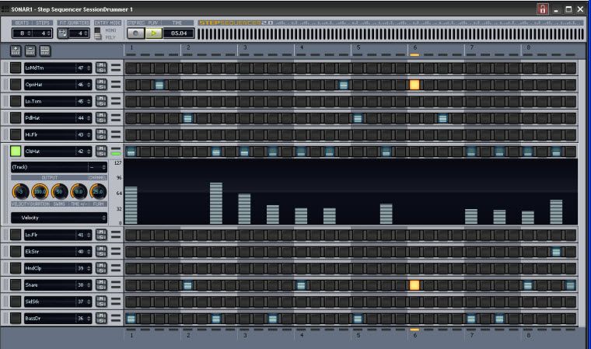Solo the ClsHat row
591x349 pixels.
101,154
